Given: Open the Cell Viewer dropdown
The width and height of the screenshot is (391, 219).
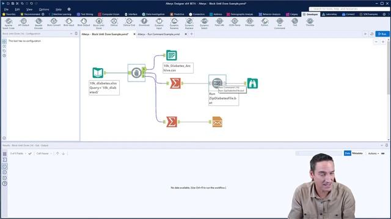Looking at the screenshot, I should coord(43,153).
